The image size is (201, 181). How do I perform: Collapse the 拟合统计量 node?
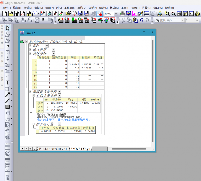[33, 124]
